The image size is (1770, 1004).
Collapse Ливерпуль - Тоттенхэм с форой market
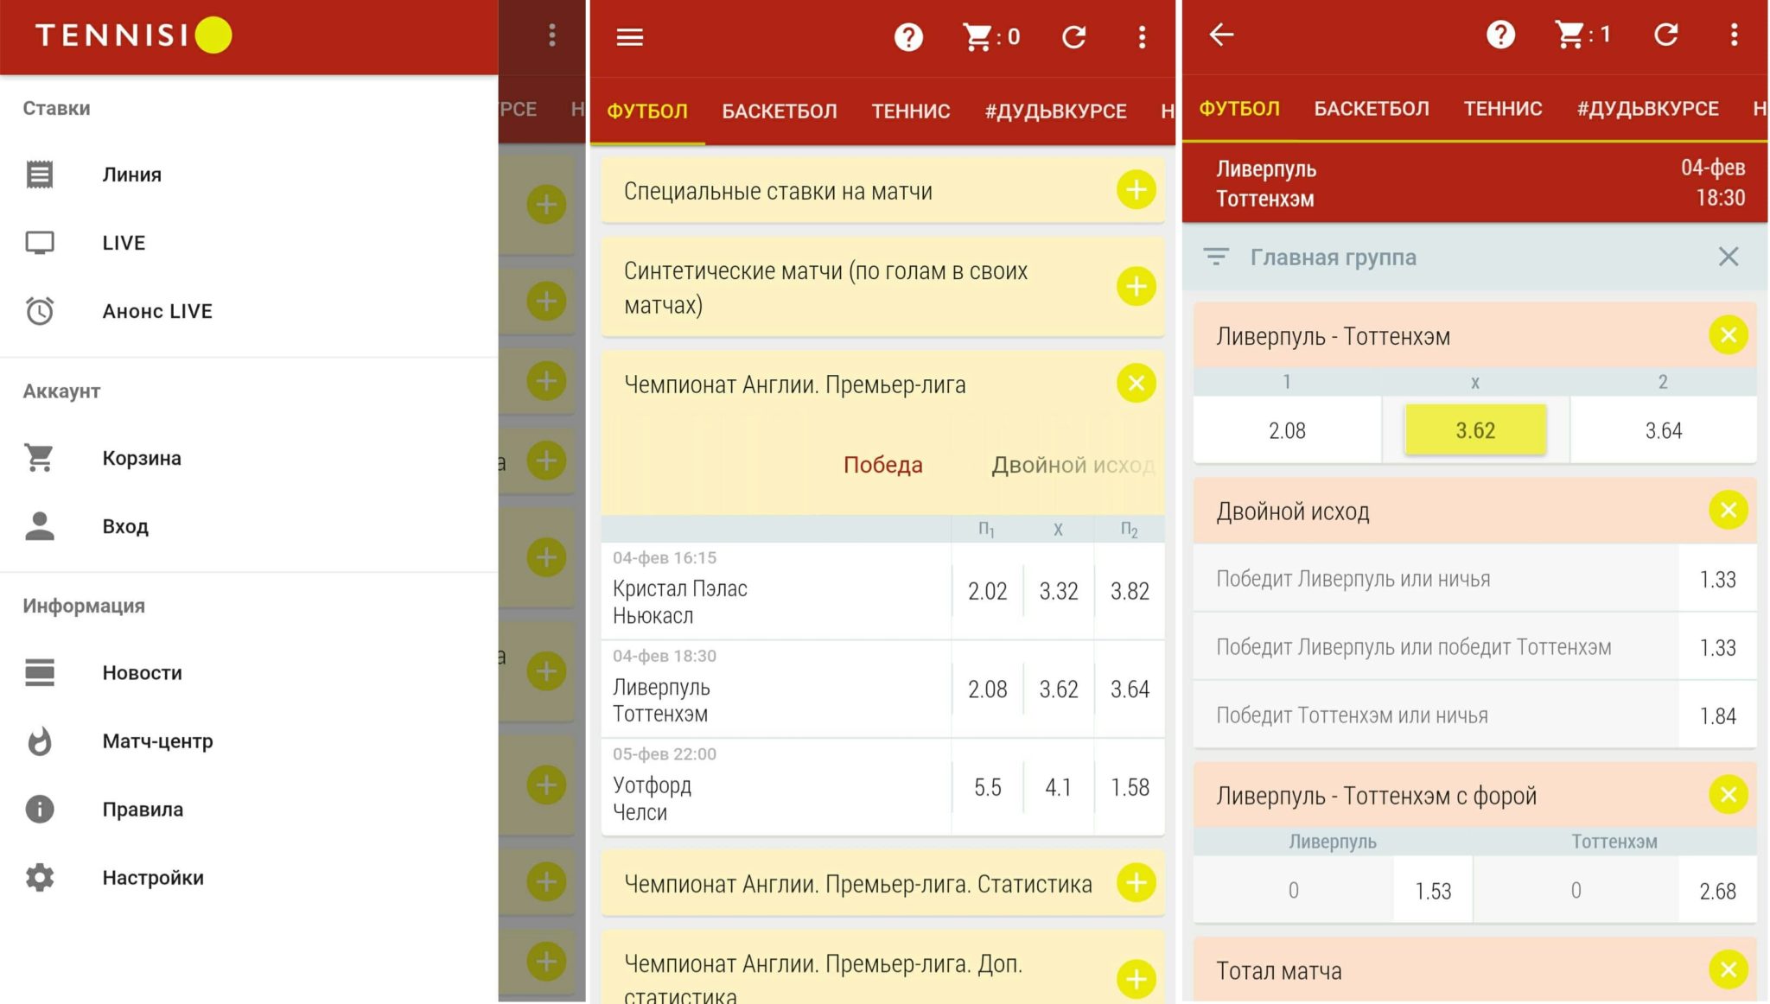1728,795
